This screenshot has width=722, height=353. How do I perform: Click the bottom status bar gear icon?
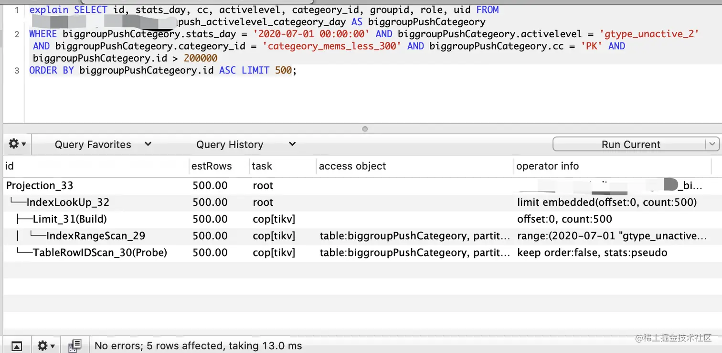point(46,345)
